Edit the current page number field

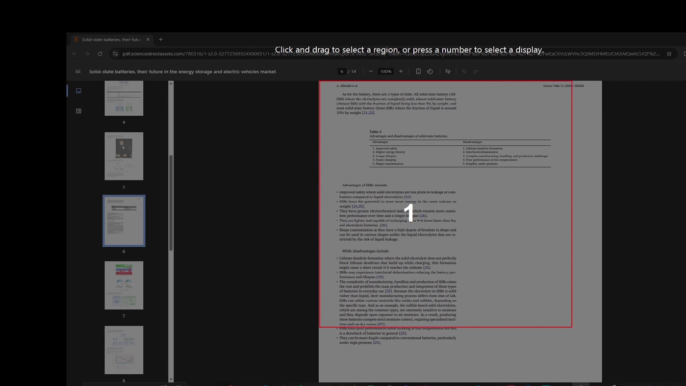coord(342,72)
